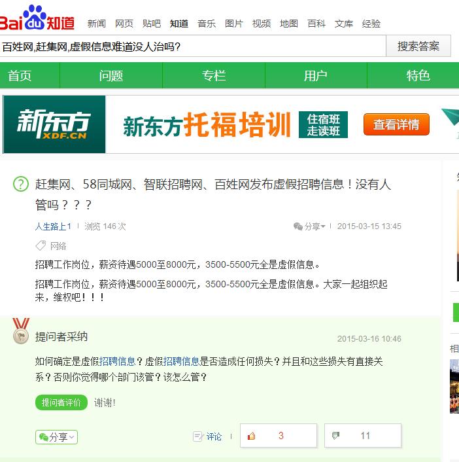Image resolution: width=459 pixels, height=462 pixels.
Task: Click the 搜索答案 search button
Action: click(418, 46)
